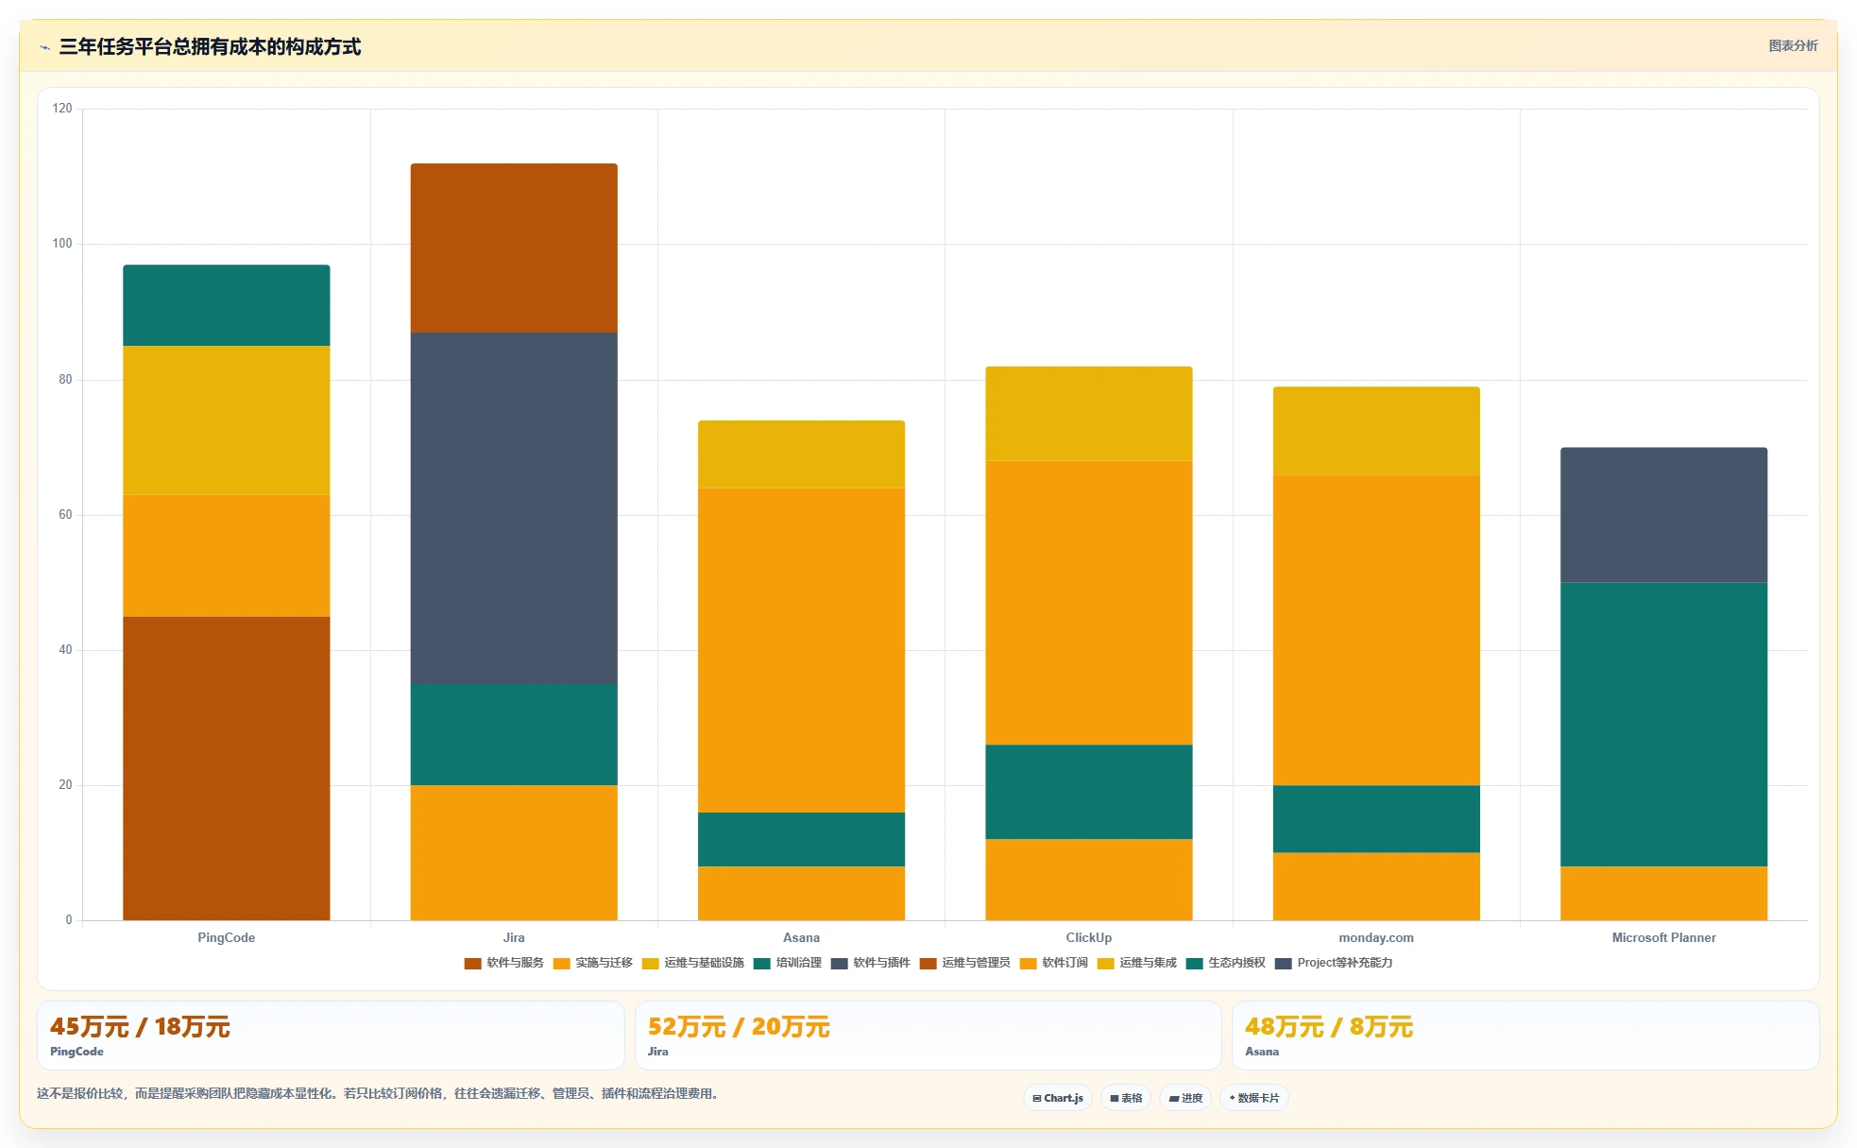Toggle the 软件订阅 legend series
The width and height of the screenshot is (1857, 1148).
1054,963
